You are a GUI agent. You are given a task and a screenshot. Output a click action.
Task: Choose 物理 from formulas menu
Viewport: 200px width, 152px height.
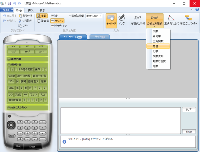point(158,46)
